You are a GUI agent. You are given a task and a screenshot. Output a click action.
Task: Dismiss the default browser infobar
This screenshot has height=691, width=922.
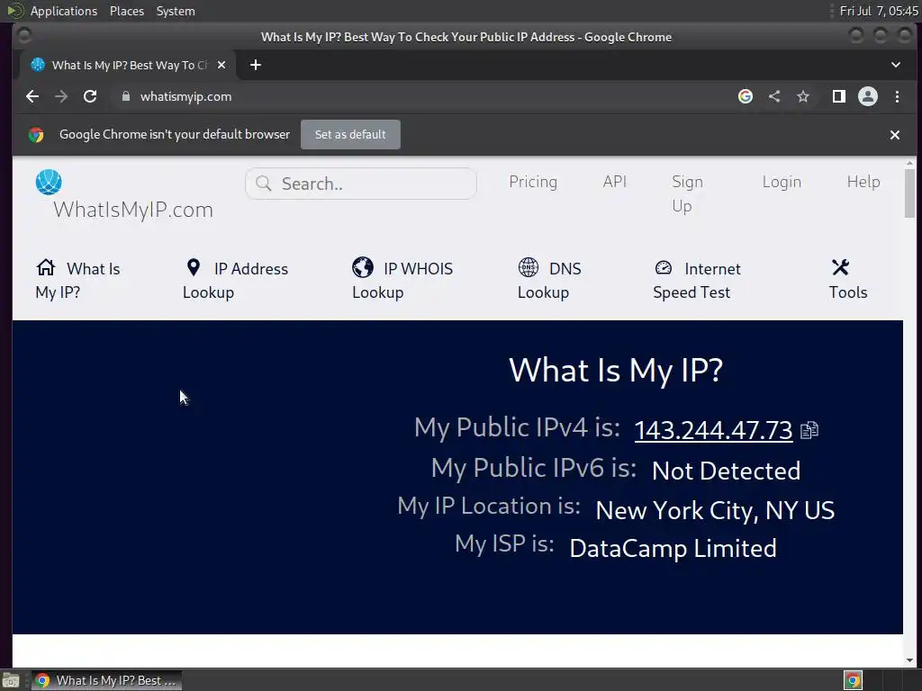click(x=895, y=135)
